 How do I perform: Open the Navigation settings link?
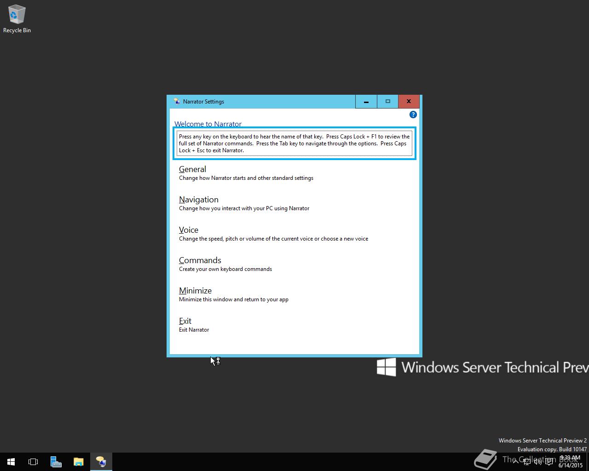[x=198, y=200]
